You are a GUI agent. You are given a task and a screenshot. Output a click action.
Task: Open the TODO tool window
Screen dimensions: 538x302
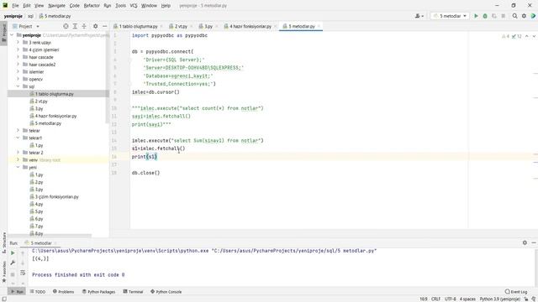[38, 292]
